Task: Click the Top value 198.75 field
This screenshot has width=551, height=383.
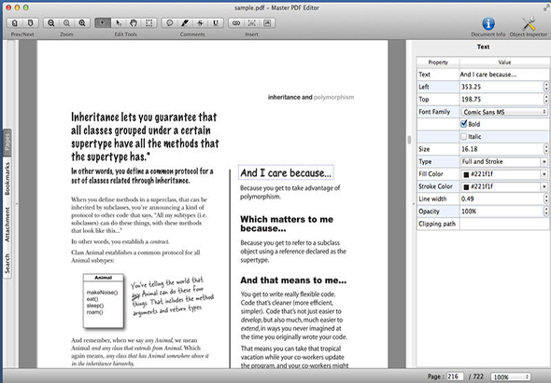Action: [502, 100]
